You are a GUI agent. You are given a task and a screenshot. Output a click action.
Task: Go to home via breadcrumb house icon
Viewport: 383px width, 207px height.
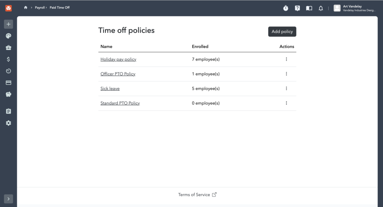tap(26, 7)
